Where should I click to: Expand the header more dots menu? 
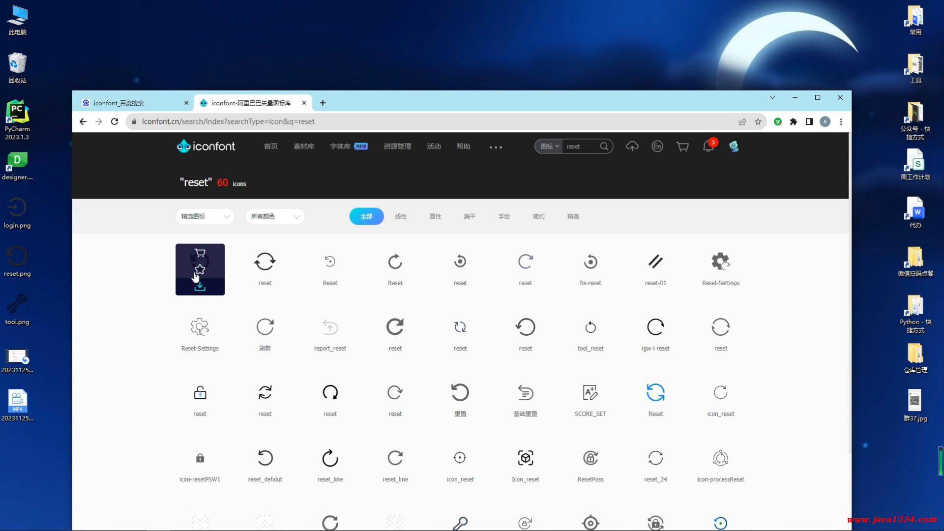[x=496, y=147]
